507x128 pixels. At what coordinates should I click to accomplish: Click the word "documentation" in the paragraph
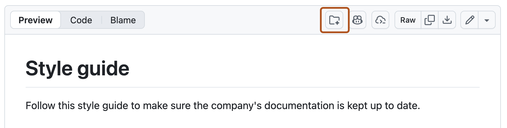299,106
